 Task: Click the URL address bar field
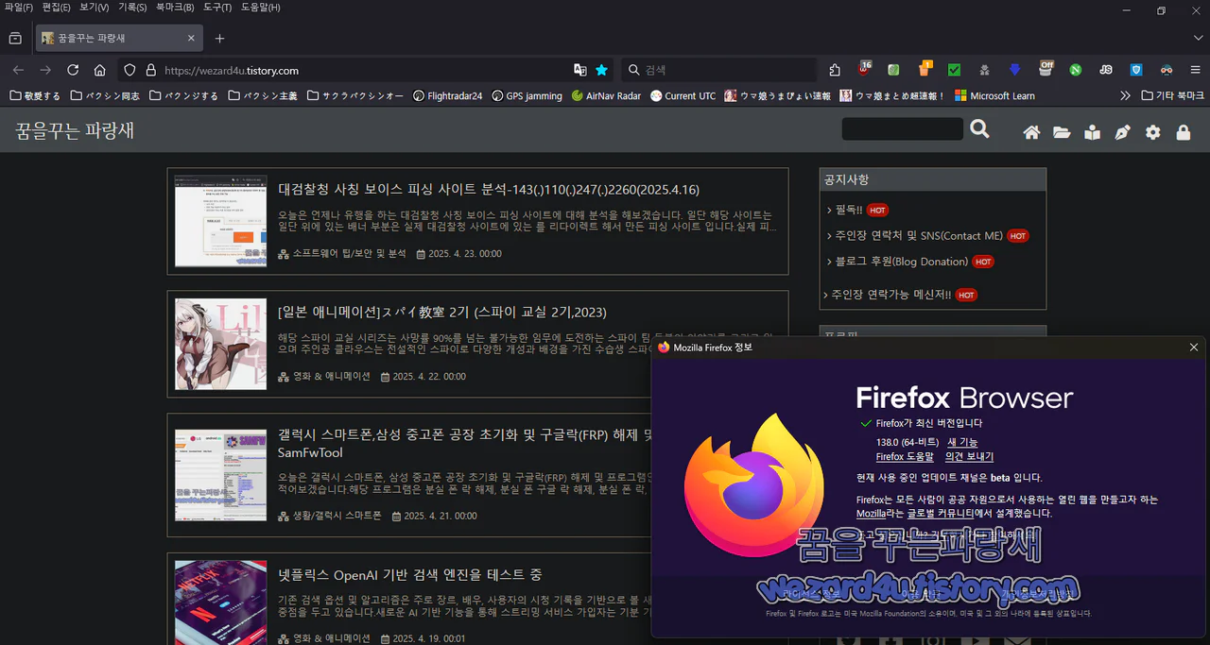(364, 70)
